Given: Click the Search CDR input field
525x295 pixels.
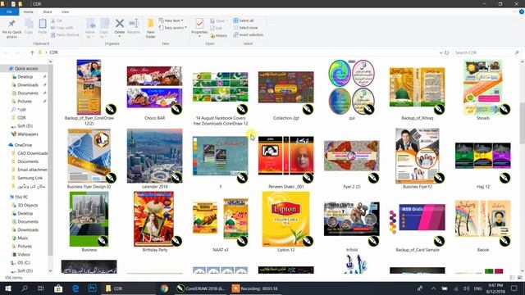Looking at the screenshot, I should pyautogui.click(x=486, y=52).
